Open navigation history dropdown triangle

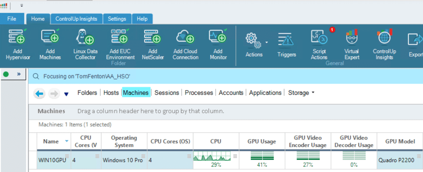(x=66, y=94)
